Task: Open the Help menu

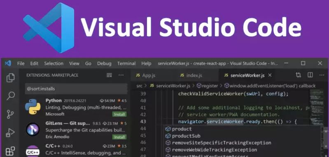Action: tap(146, 63)
